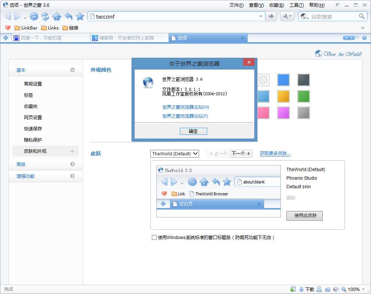
Task: Expand the bookmarks bar overflow chevron
Action: 363,28
